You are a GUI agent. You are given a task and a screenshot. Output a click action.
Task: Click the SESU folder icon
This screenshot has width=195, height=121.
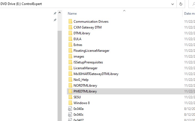(70, 97)
